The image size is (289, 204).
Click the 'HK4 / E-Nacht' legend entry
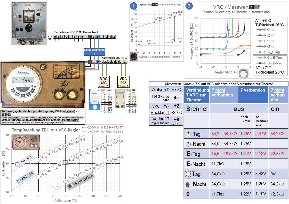tap(270, 63)
